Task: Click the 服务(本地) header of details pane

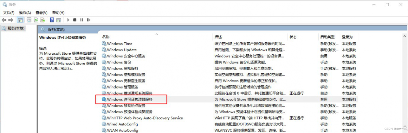Action: pos(56,29)
